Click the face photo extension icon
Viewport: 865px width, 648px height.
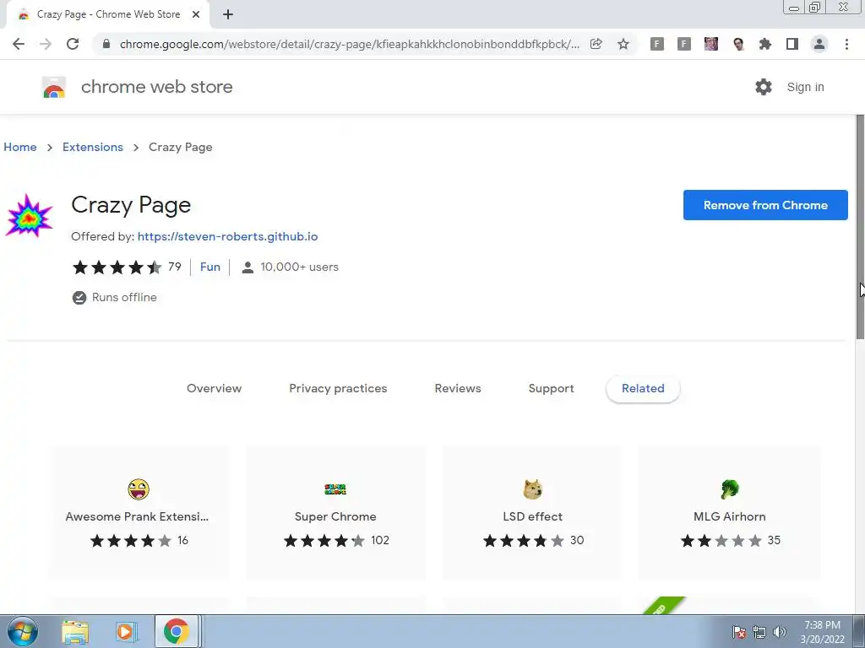click(710, 44)
